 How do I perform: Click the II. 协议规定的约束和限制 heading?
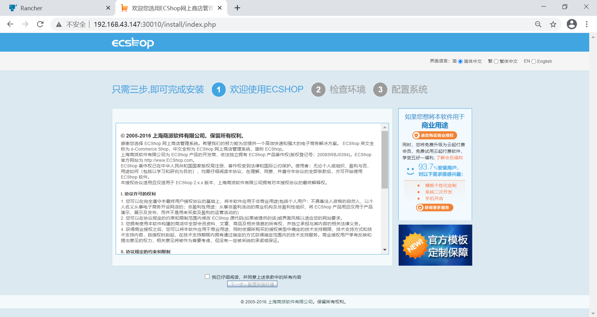[146, 252]
